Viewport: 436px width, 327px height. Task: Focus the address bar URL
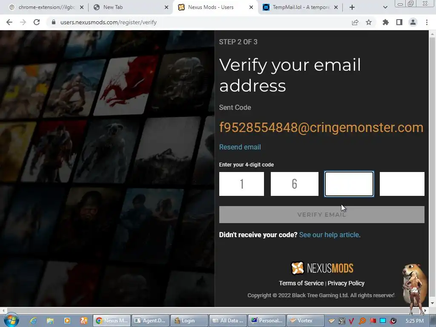click(109, 22)
